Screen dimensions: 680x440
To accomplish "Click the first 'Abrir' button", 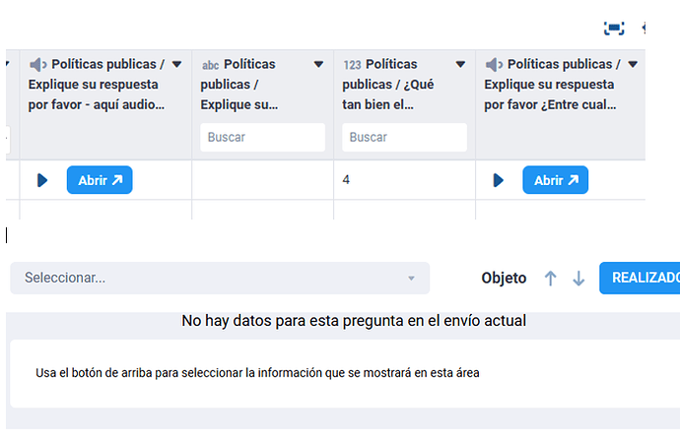I will tap(99, 180).
